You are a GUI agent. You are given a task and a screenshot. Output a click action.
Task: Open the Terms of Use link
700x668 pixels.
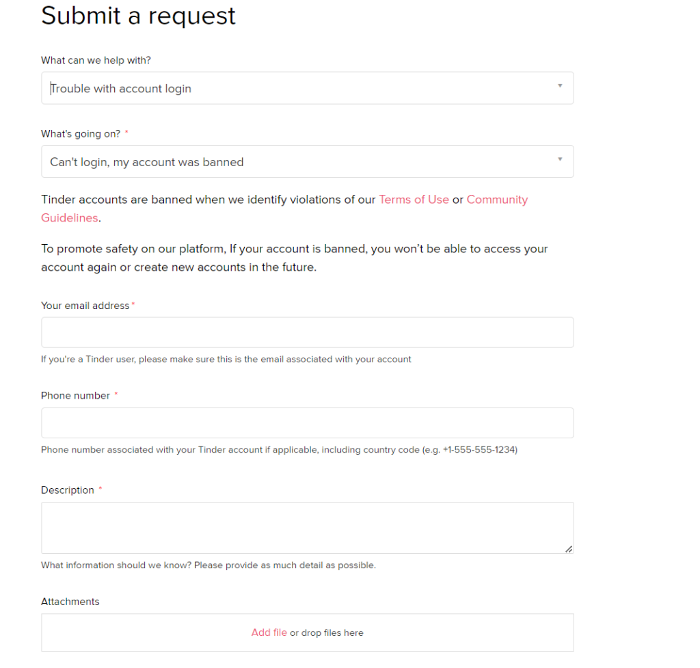coord(414,200)
